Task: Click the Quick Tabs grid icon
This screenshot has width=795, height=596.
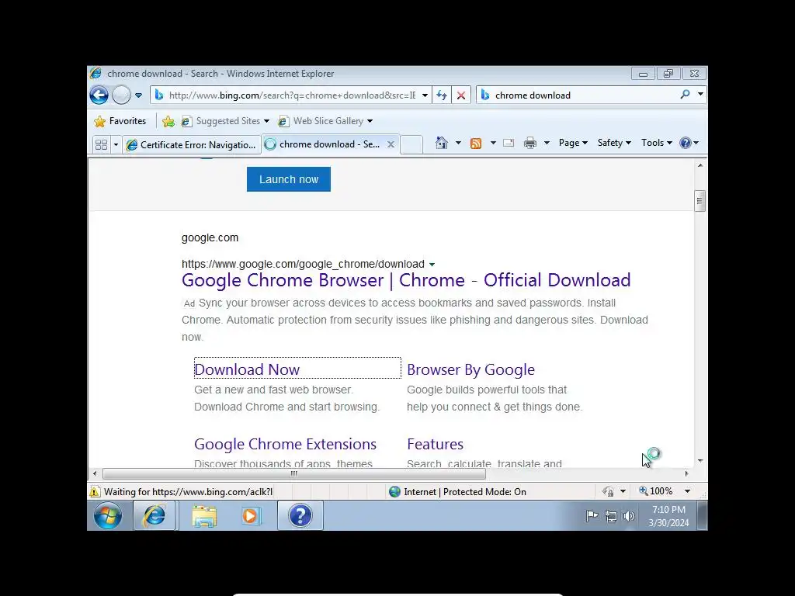Action: point(102,144)
